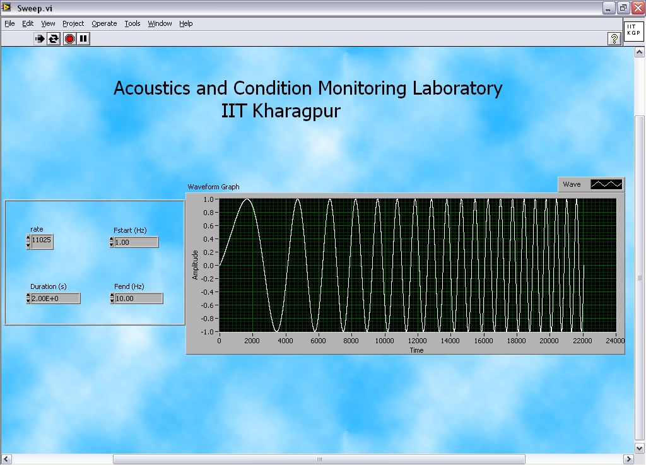Decrement Duration (s) with down arrow
646x465 pixels.
click(28, 301)
